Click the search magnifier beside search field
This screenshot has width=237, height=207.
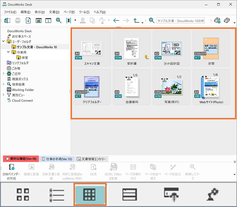click(151, 20)
